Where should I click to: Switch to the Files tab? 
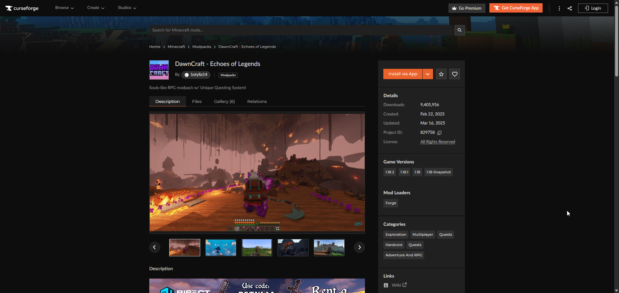(x=197, y=102)
